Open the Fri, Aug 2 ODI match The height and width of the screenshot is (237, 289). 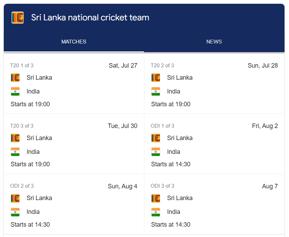pos(214,144)
